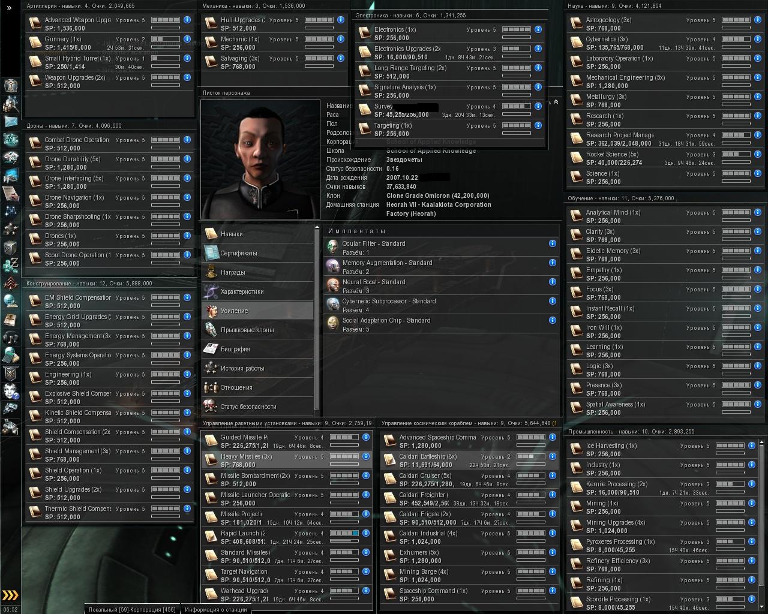Show info for Analytical Mind skill
The image size is (768, 614).
758,212
